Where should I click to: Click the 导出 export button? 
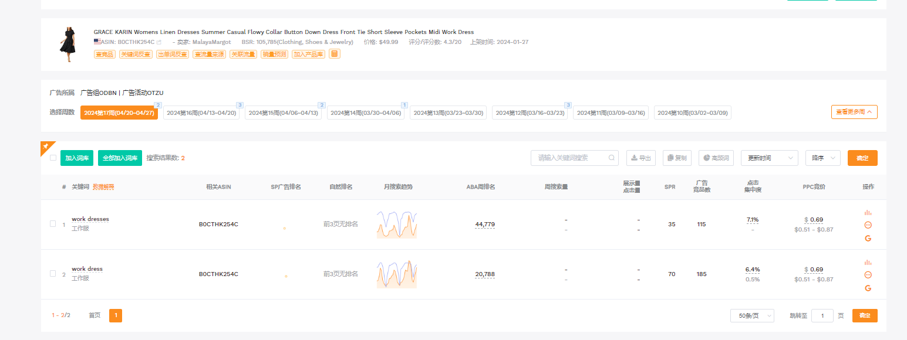point(640,158)
